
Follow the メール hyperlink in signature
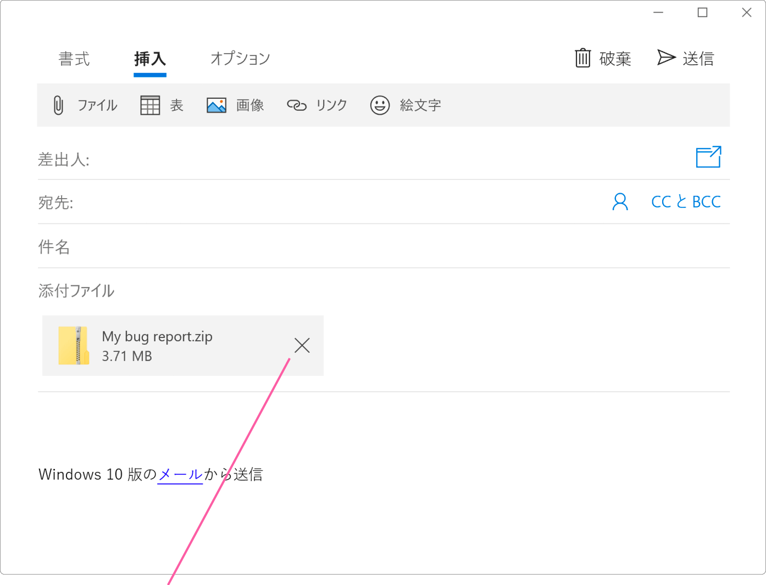pyautogui.click(x=180, y=474)
